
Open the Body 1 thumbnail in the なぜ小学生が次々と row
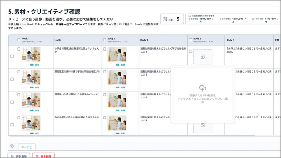[117, 123]
